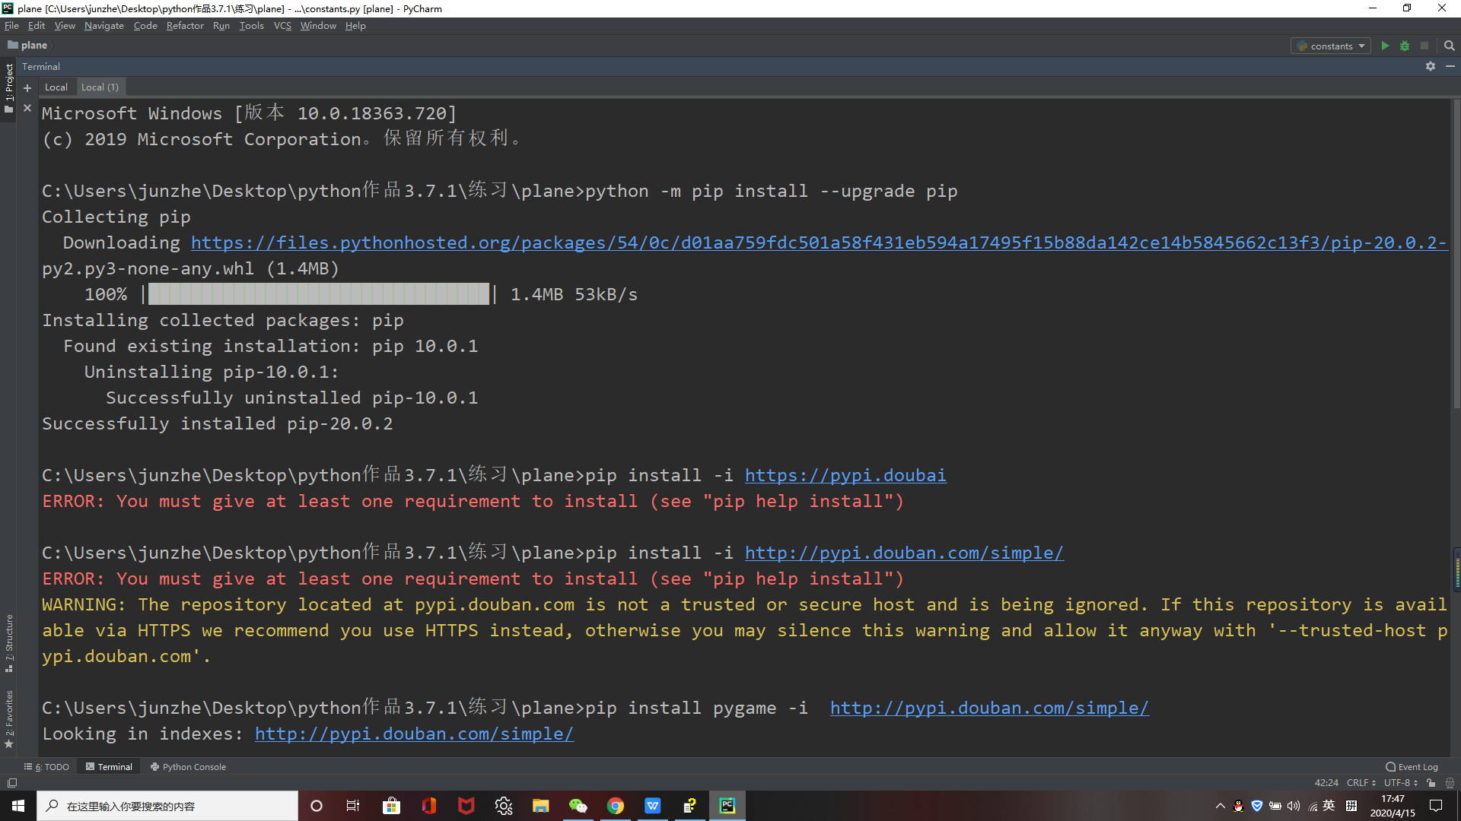Show hidden system tray icons
The width and height of the screenshot is (1461, 821).
click(x=1220, y=806)
